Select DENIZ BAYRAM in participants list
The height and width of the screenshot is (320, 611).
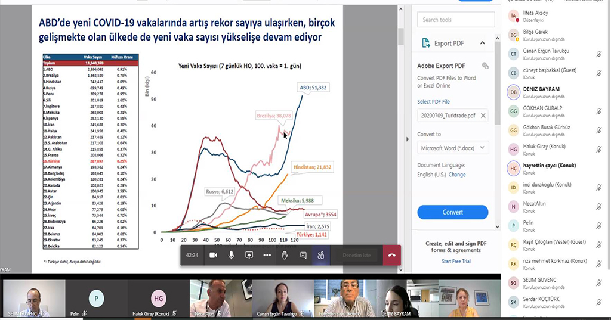pos(553,92)
